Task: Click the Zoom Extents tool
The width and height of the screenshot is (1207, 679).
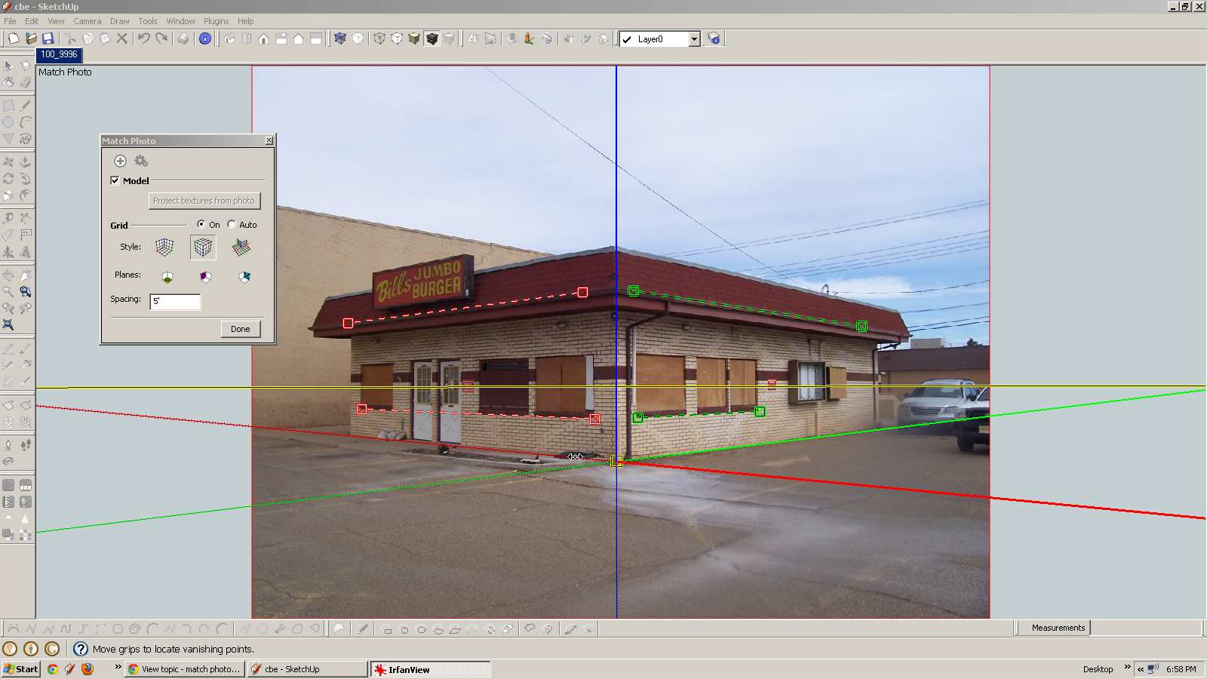Action: pyautogui.click(x=8, y=325)
